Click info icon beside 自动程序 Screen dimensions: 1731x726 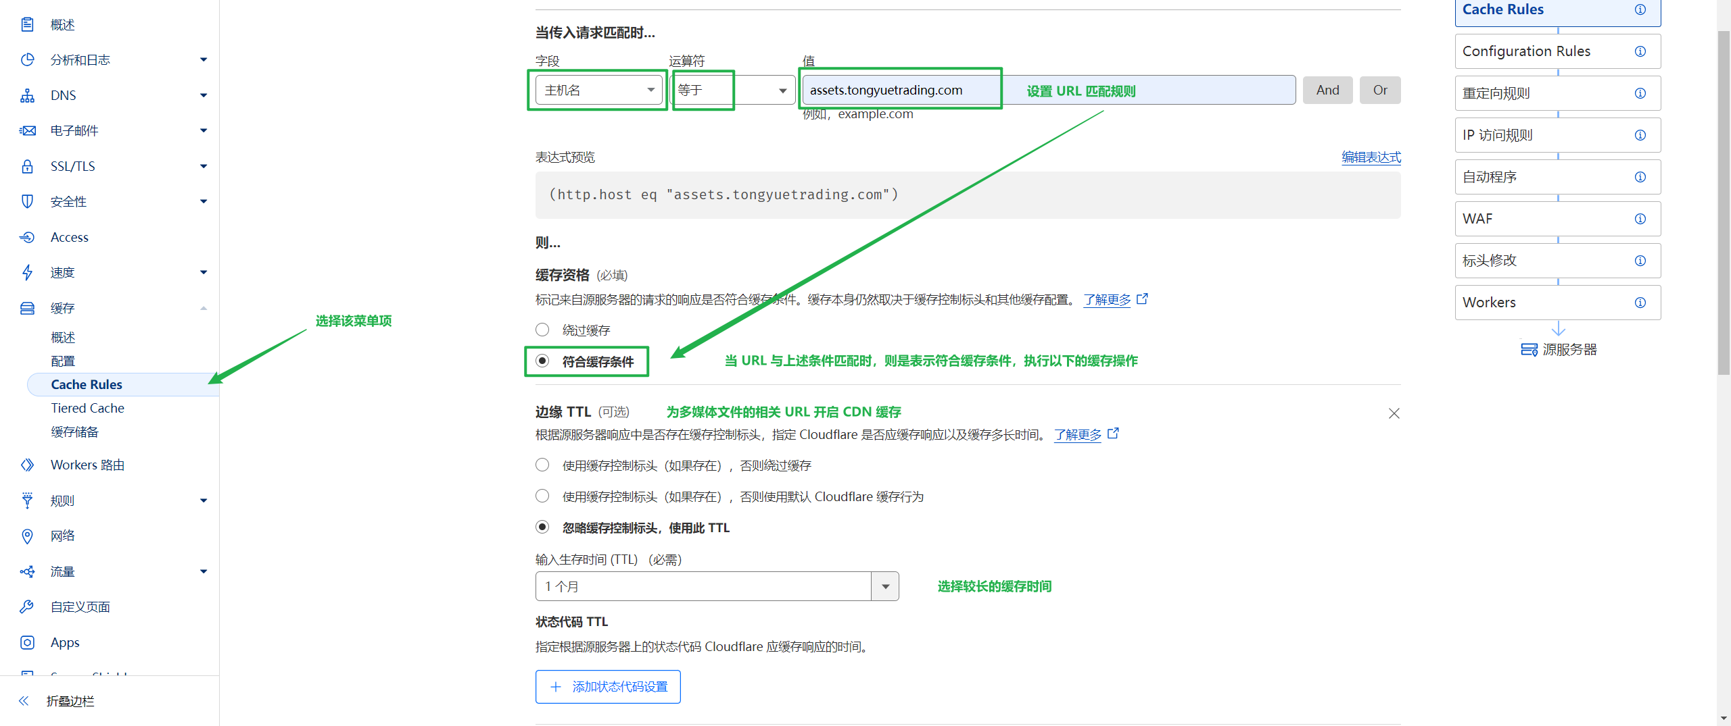(1640, 177)
